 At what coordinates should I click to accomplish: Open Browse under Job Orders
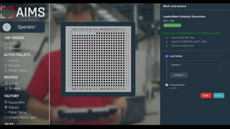pyautogui.click(x=14, y=48)
